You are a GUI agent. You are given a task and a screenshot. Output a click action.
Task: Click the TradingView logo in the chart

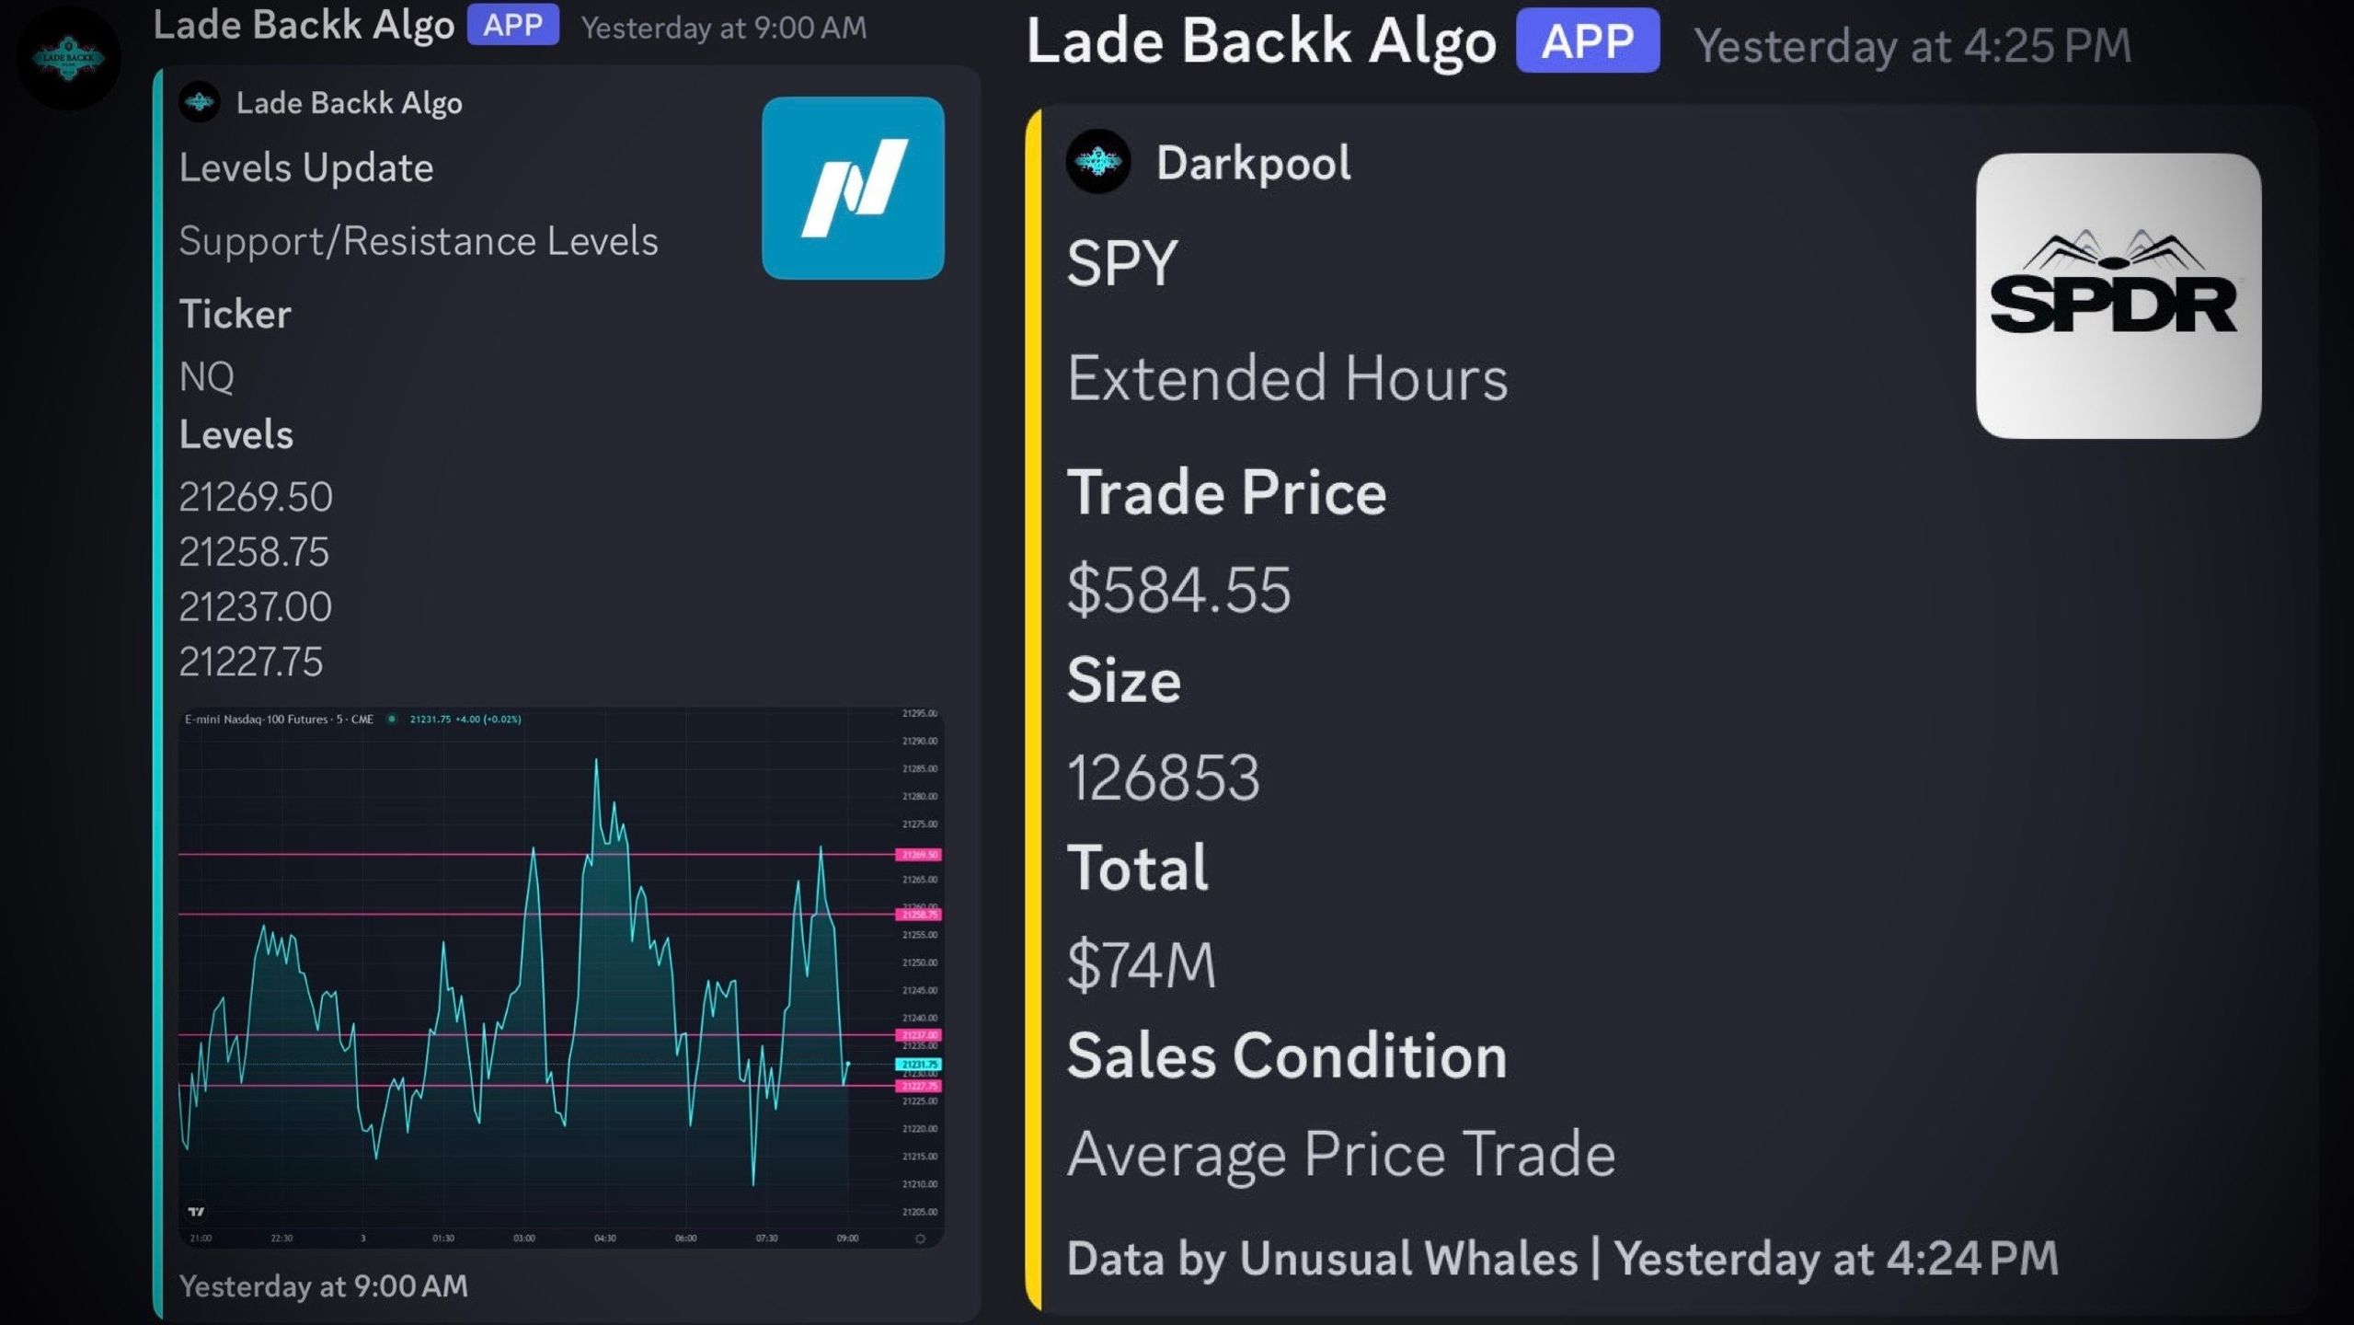[x=196, y=1212]
